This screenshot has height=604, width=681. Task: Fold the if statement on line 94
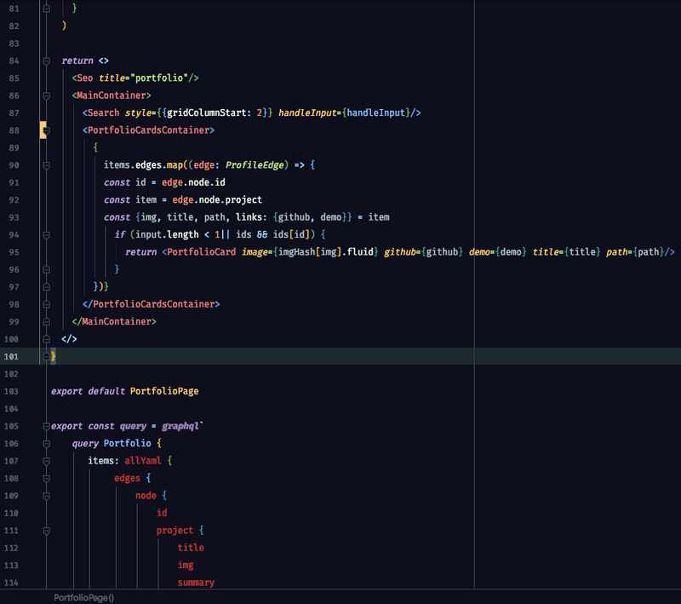point(47,235)
